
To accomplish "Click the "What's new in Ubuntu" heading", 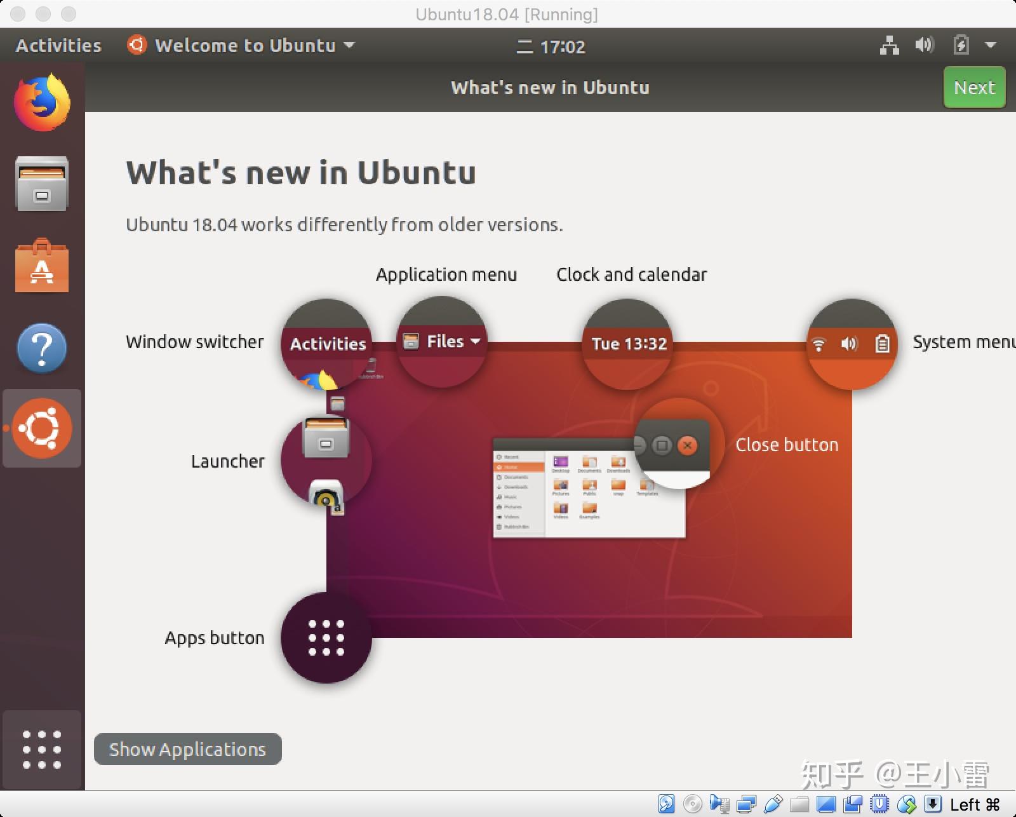I will pos(301,172).
